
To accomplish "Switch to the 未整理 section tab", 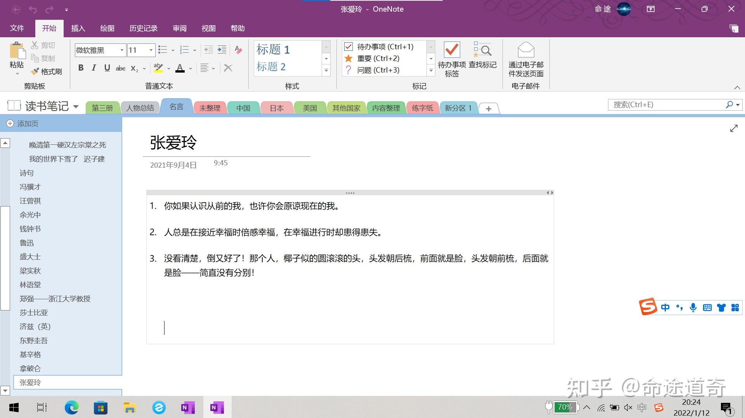I will 210,108.
